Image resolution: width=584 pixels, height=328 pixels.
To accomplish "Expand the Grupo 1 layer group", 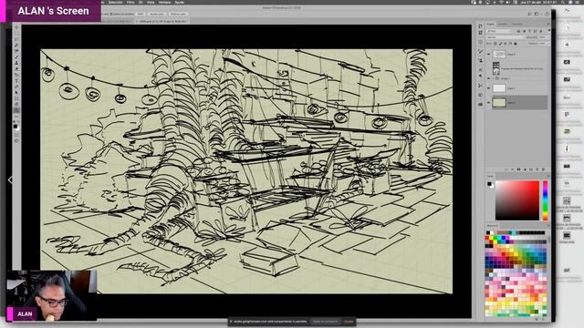I will pyautogui.click(x=494, y=78).
